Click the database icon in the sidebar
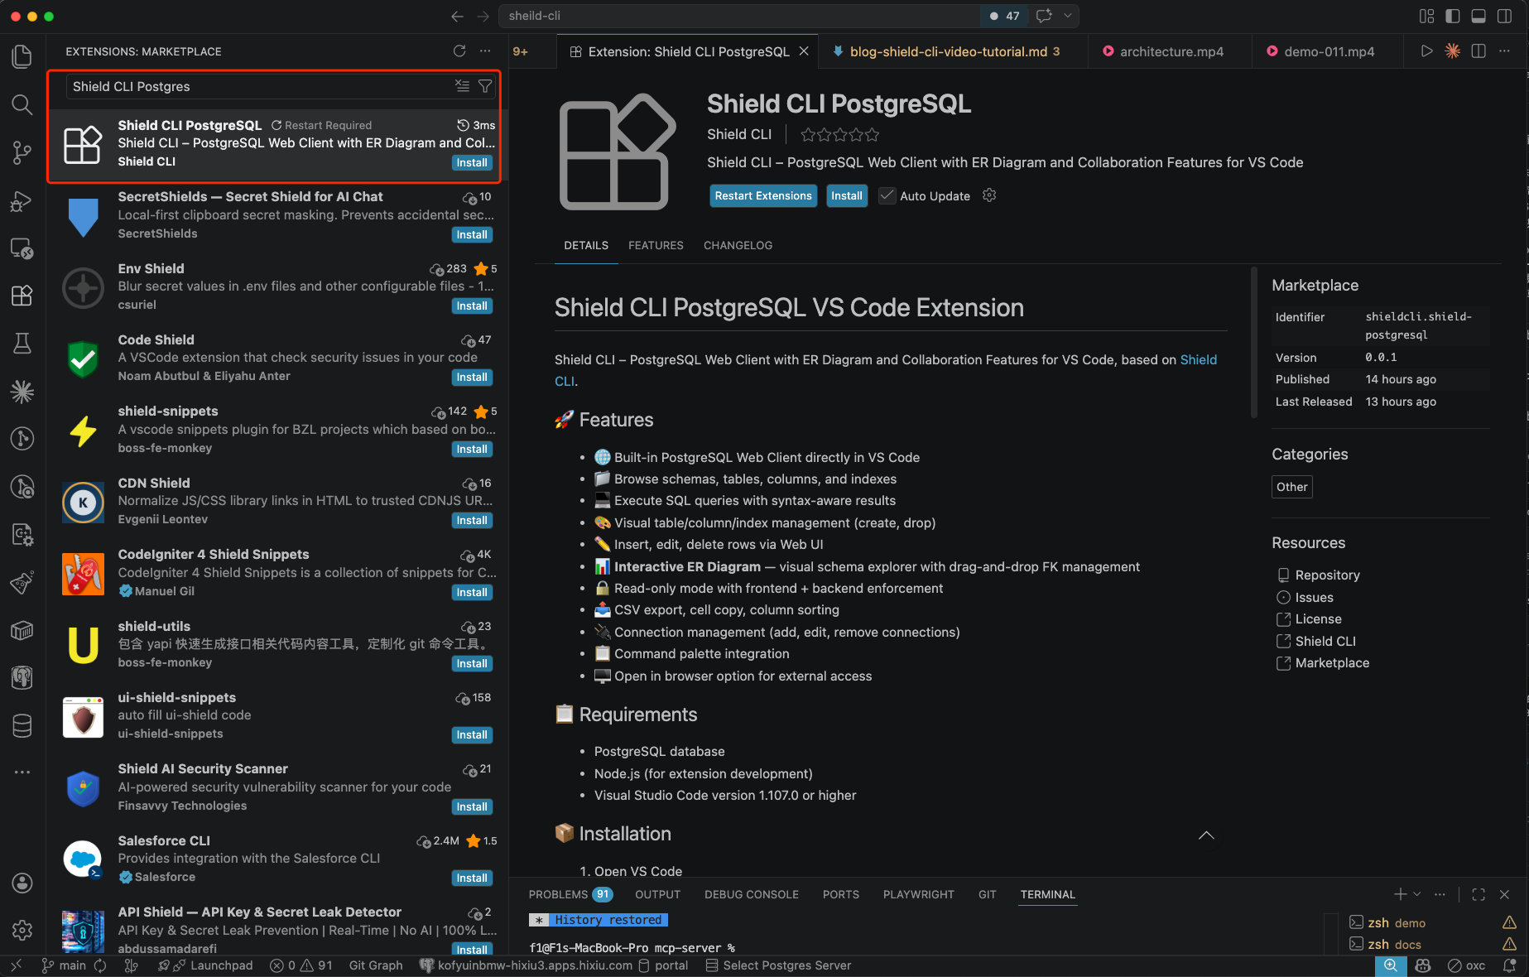Screen dimensions: 1529x977 [22, 725]
